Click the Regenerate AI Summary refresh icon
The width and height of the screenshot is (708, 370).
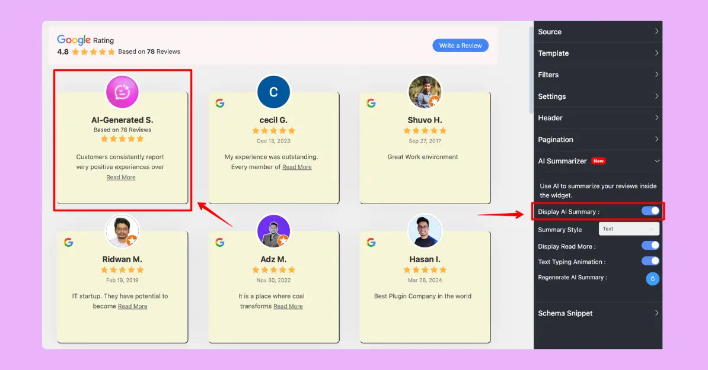point(652,279)
